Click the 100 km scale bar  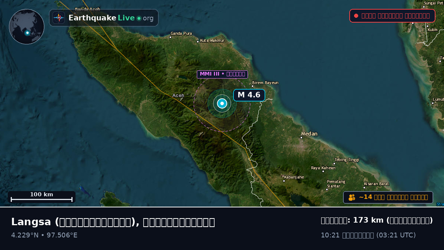[41, 197]
